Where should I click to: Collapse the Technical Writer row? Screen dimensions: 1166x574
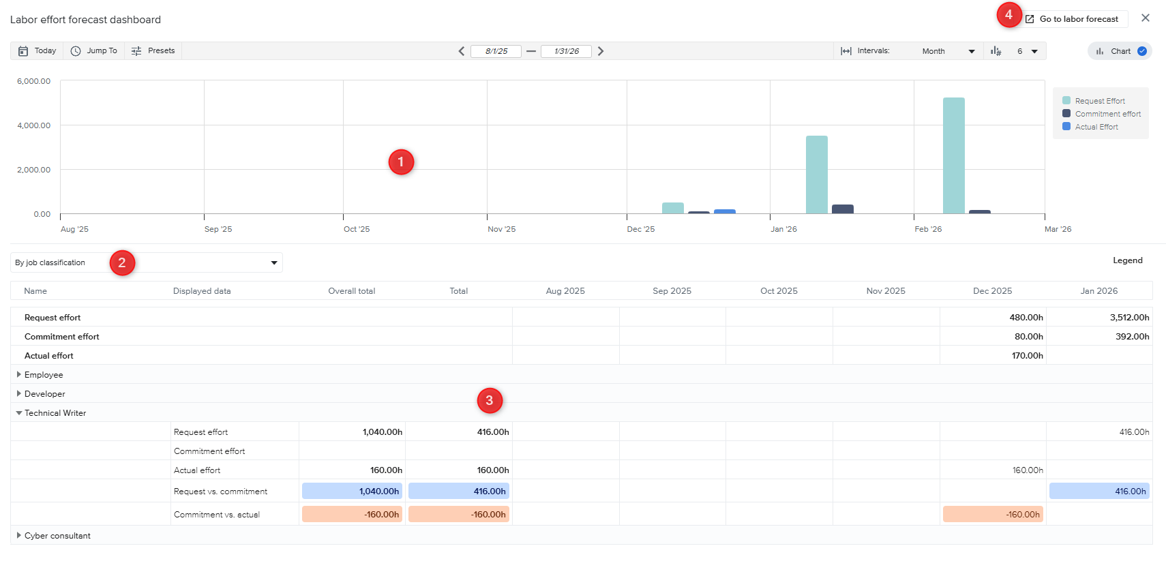coord(19,413)
